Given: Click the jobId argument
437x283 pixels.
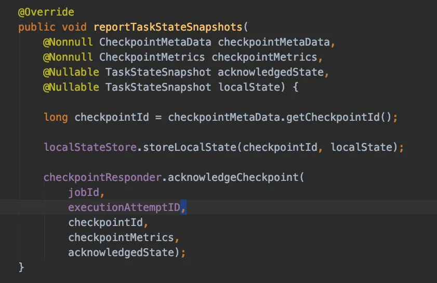Looking at the screenshot, I should click(x=84, y=192).
